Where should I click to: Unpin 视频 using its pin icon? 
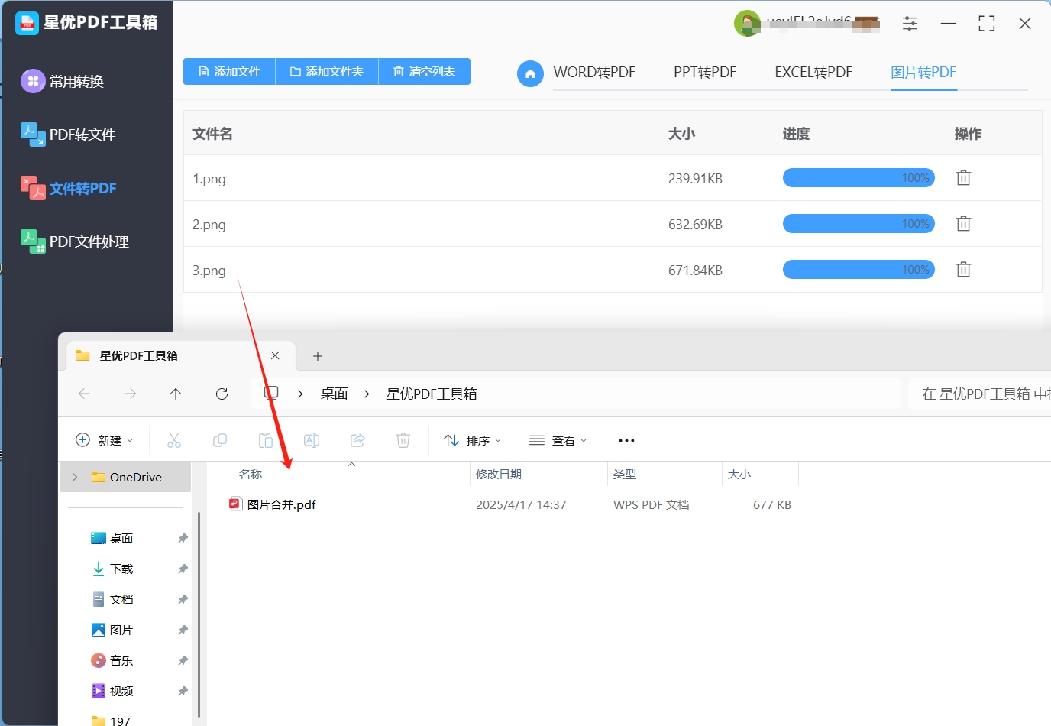point(183,691)
